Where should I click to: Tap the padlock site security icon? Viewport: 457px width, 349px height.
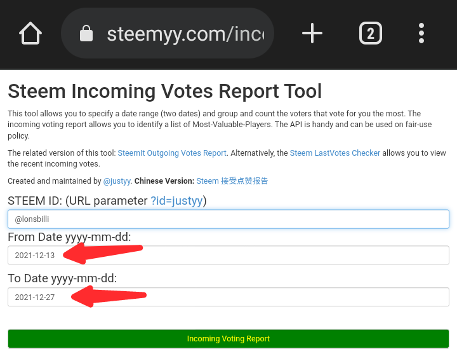[x=86, y=33]
